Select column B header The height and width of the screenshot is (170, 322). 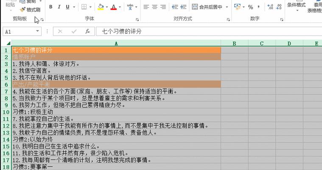235,43
